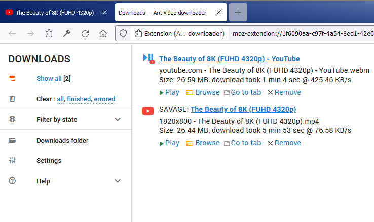Clear errored downloads

click(104, 99)
